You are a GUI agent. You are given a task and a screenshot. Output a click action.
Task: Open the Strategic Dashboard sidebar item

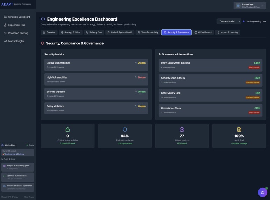(x=17, y=17)
